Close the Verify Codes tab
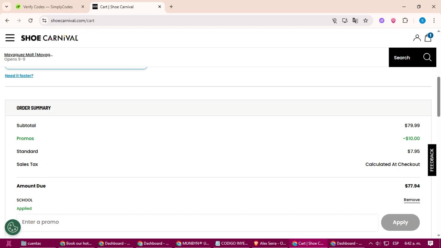 [x=83, y=7]
